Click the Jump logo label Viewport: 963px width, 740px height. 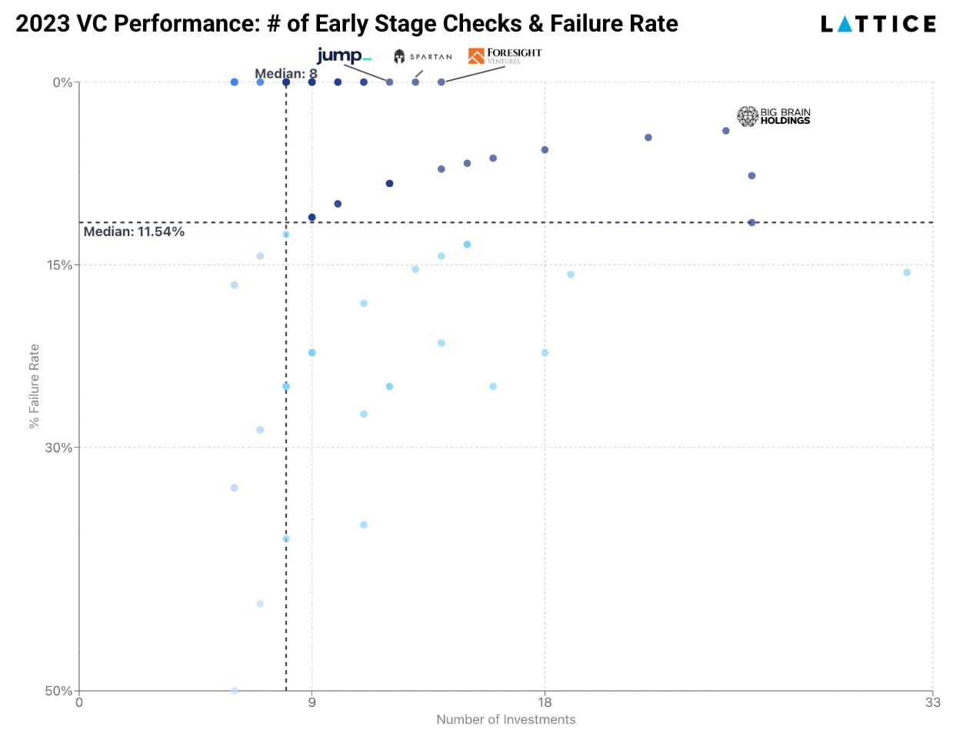click(x=344, y=55)
